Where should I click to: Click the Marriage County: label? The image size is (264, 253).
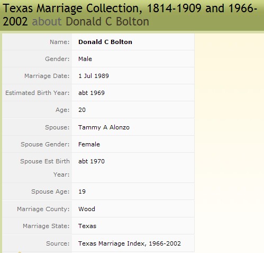pos(43,209)
